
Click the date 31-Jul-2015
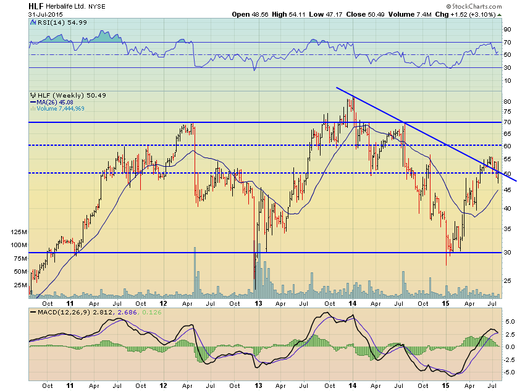point(46,15)
